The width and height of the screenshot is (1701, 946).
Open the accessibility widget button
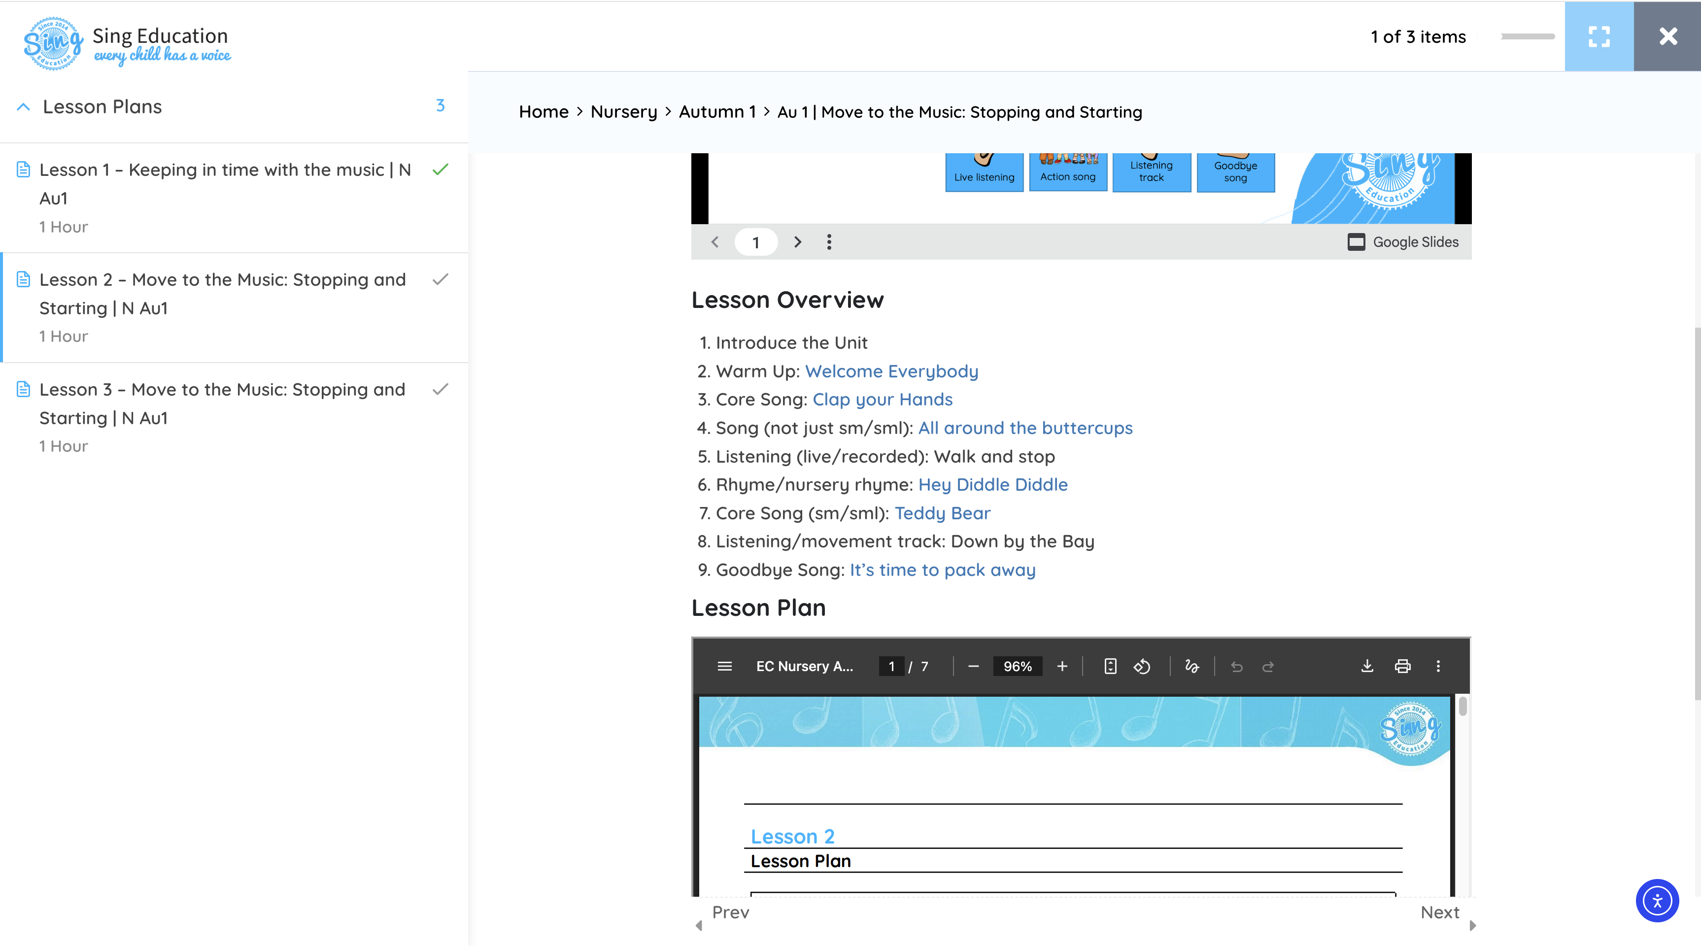click(1657, 901)
